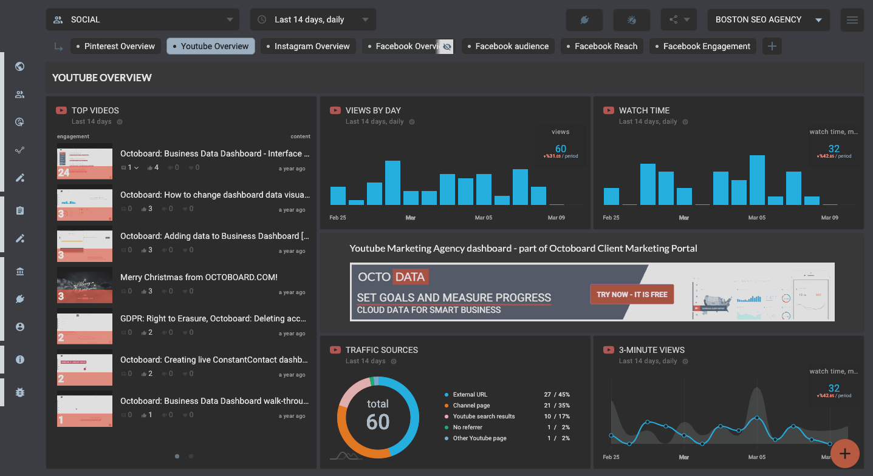Viewport: 873px width, 476px height.
Task: Open the SOCIAL dropdown
Action: tap(143, 19)
